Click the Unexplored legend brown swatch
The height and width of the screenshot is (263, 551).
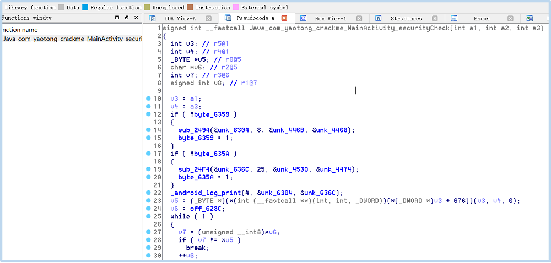(x=190, y=7)
